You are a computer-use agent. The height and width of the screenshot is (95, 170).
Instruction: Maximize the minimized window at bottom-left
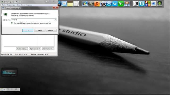tap(11, 89)
